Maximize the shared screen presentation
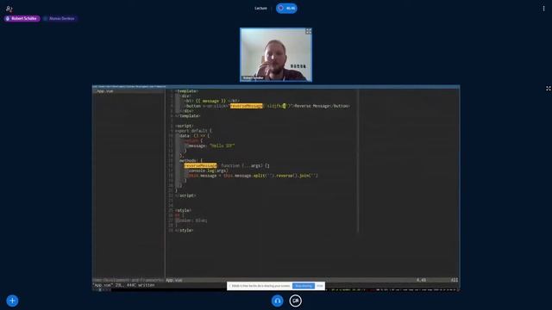 coord(549,89)
